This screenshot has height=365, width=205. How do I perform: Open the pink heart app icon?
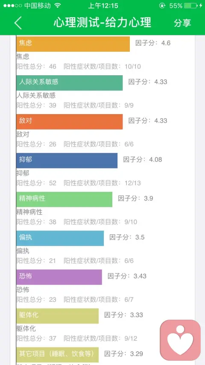tap(180, 340)
